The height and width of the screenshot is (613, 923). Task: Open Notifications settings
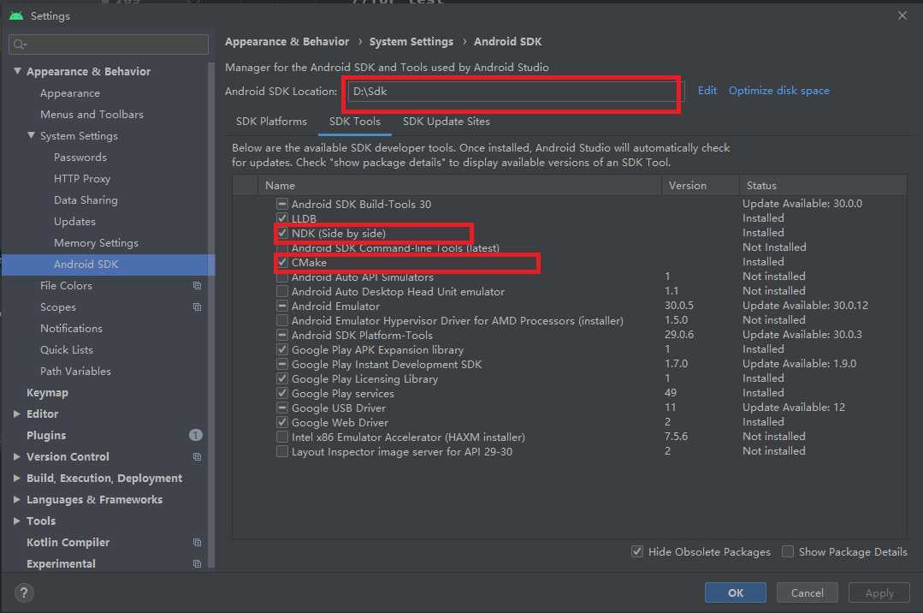tap(71, 328)
